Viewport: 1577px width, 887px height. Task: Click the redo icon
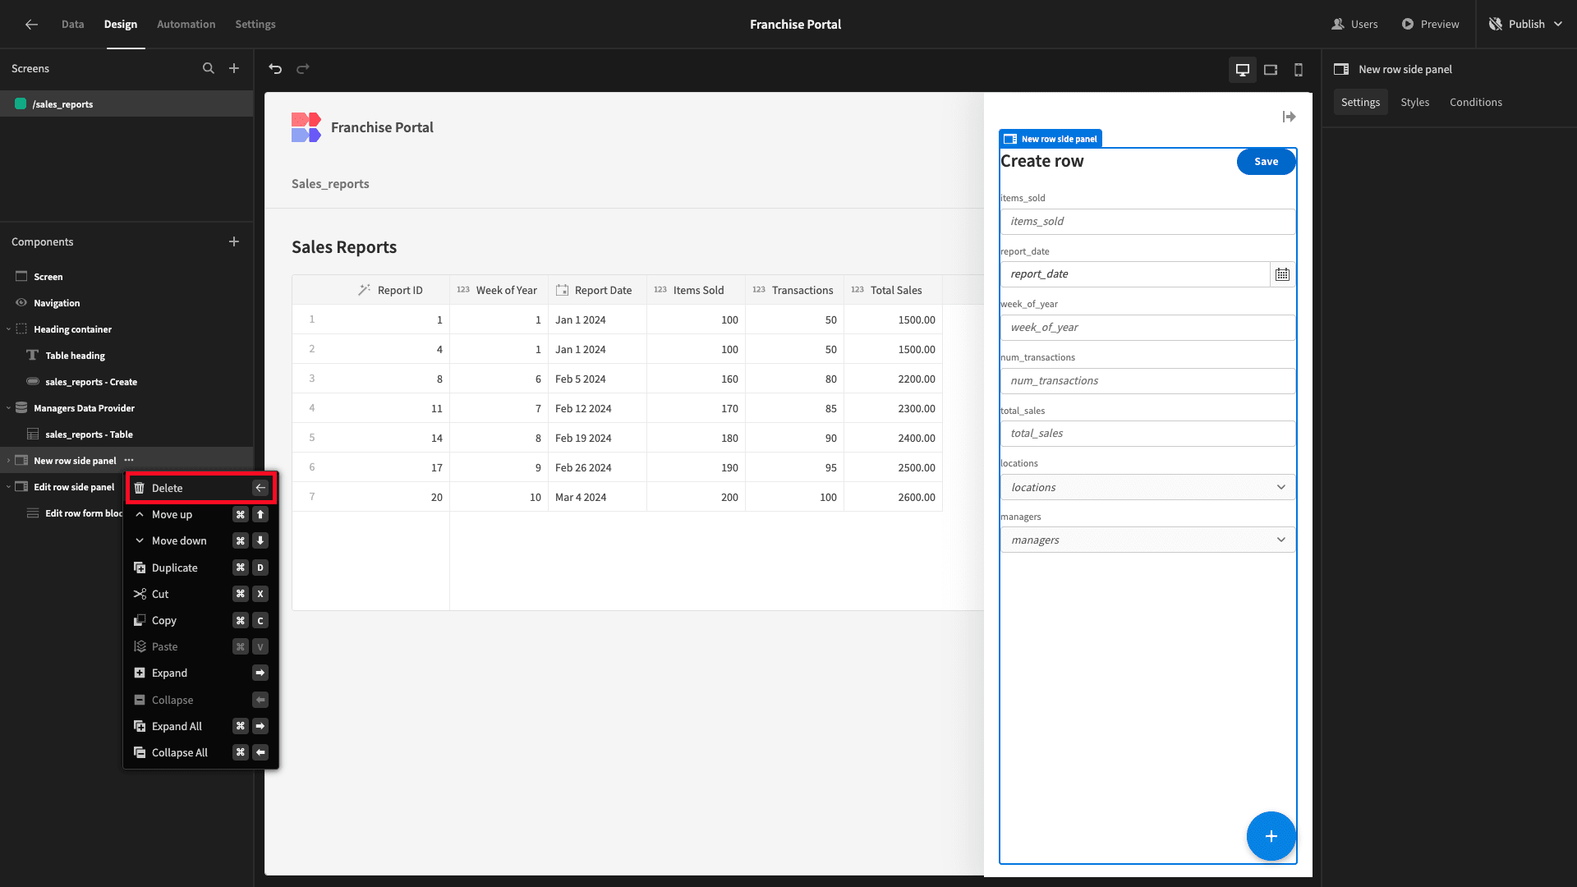[x=303, y=69]
